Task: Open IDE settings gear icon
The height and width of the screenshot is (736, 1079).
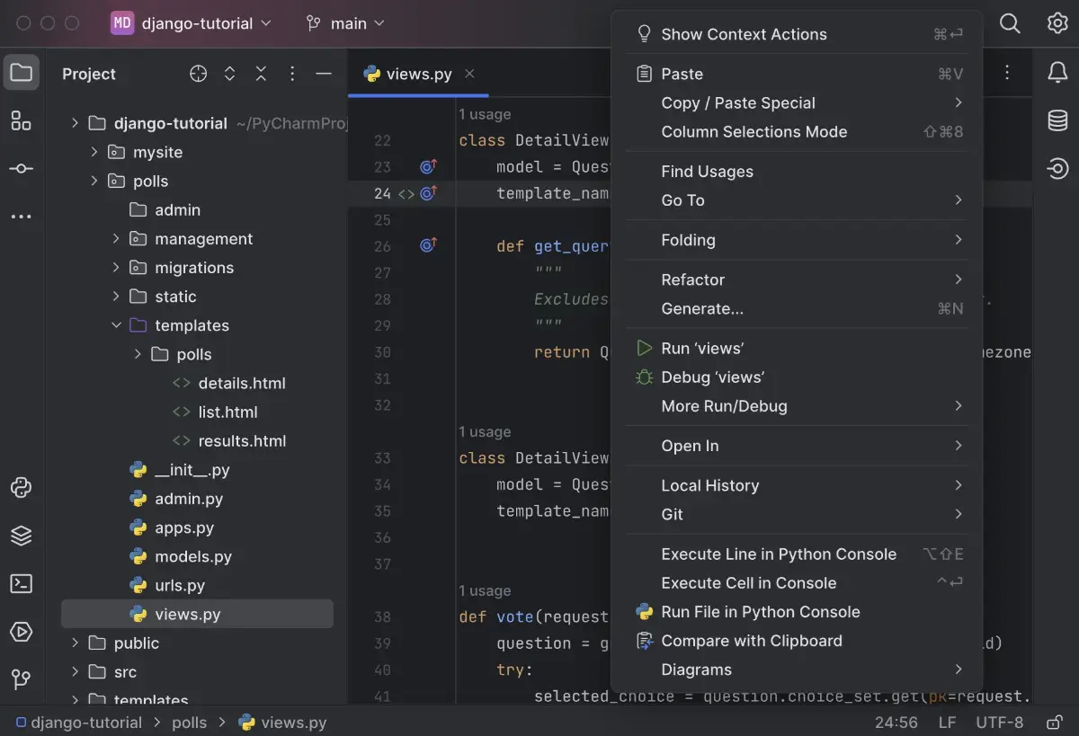Action: [1057, 23]
